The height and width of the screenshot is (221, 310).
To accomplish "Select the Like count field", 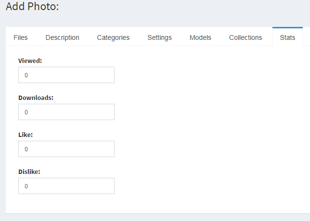I will tap(66, 149).
